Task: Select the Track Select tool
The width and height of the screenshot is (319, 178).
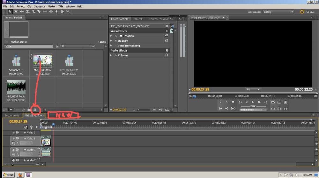Action: pyautogui.click(x=16, y=11)
